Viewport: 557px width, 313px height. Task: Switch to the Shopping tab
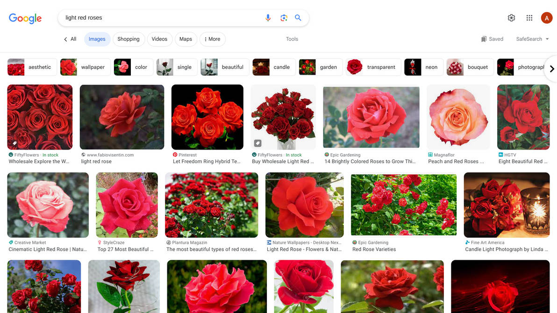tap(128, 39)
